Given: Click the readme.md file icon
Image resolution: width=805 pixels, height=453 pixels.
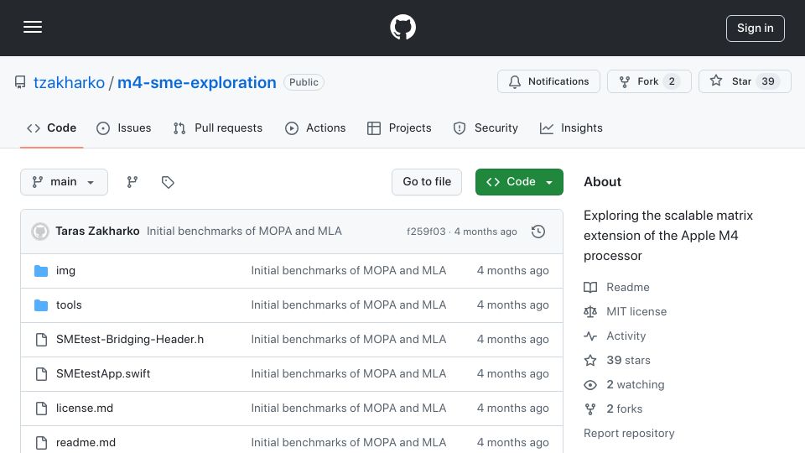Looking at the screenshot, I should [41, 443].
